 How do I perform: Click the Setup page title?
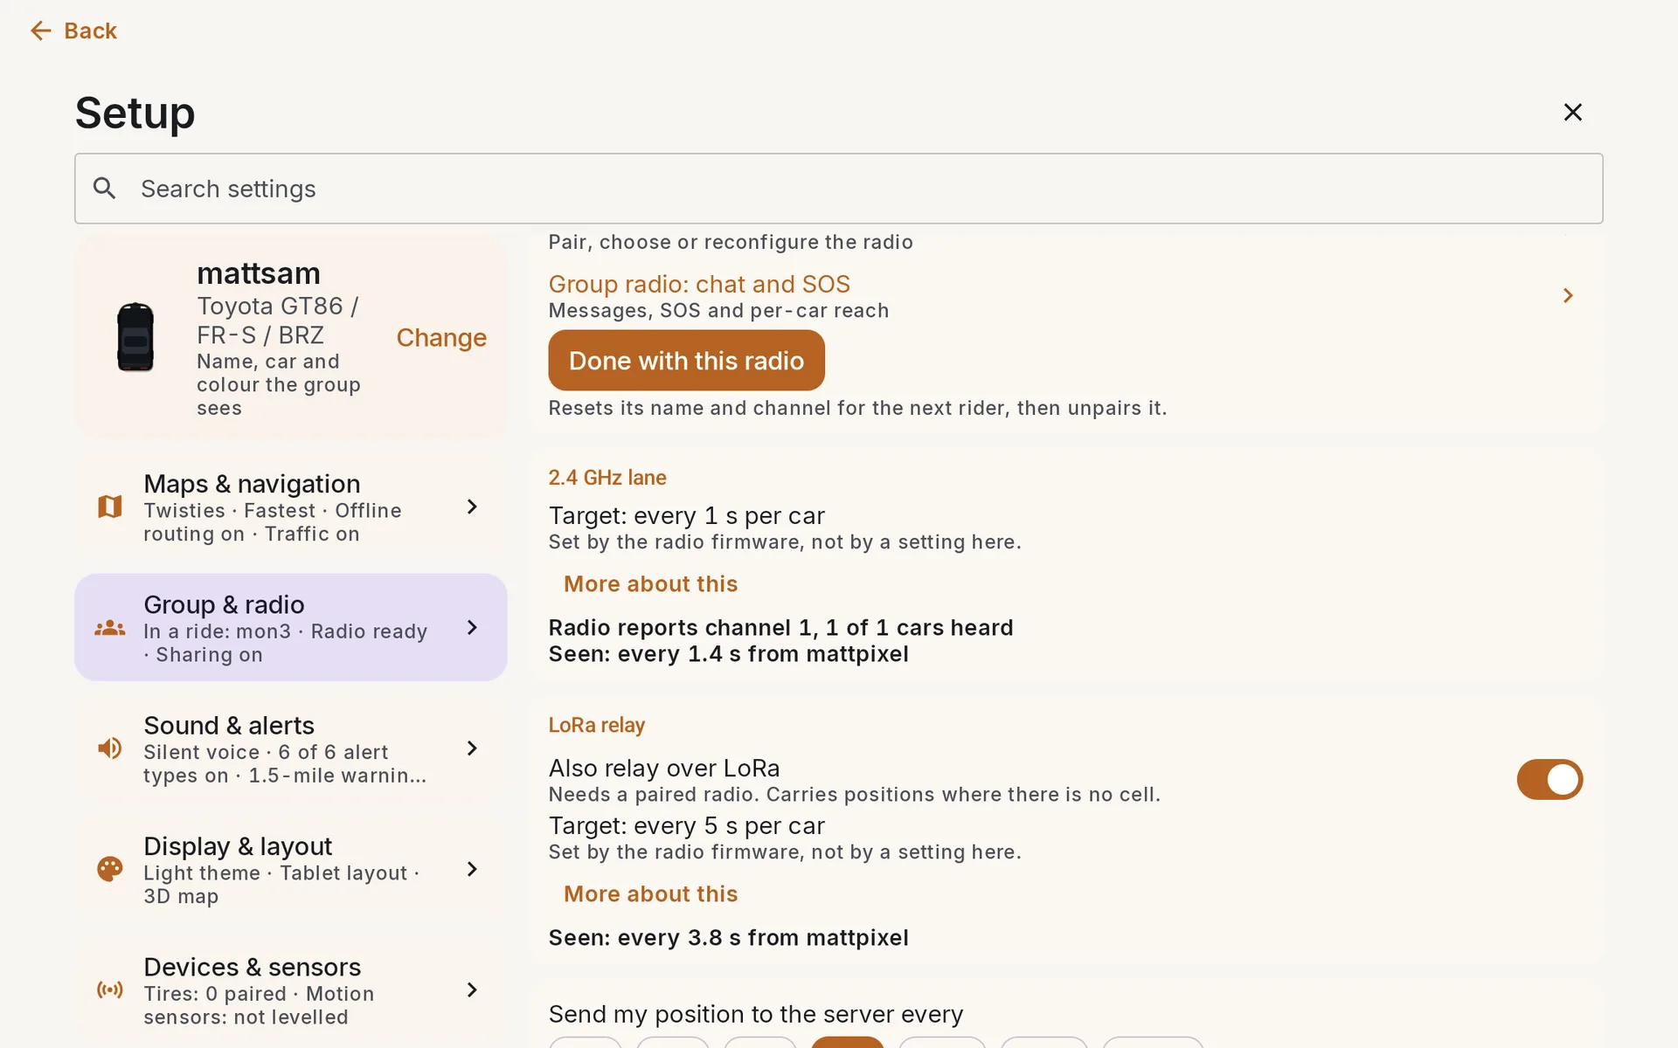click(135, 113)
